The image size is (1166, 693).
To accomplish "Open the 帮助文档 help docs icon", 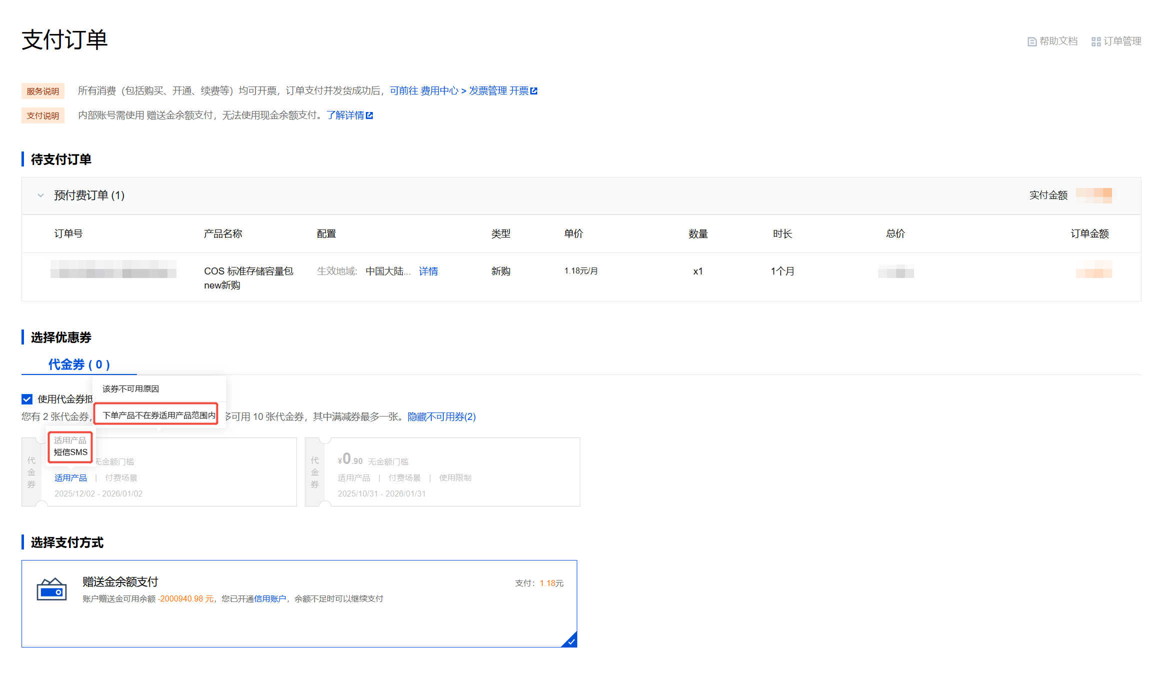I will tap(1032, 41).
